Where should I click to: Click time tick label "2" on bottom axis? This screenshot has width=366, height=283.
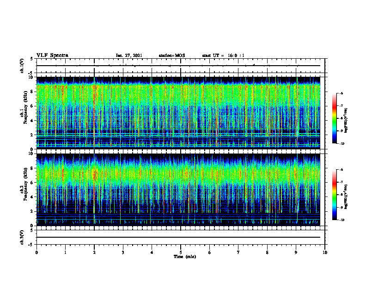pyautogui.click(x=94, y=252)
